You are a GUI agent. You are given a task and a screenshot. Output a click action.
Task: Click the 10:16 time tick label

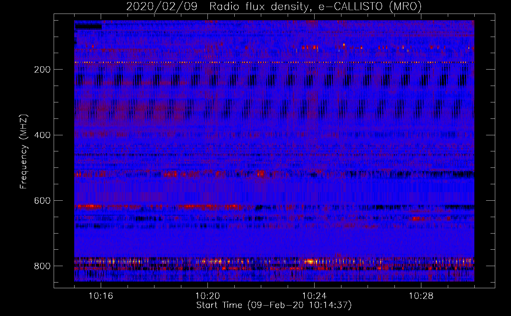pos(101,296)
